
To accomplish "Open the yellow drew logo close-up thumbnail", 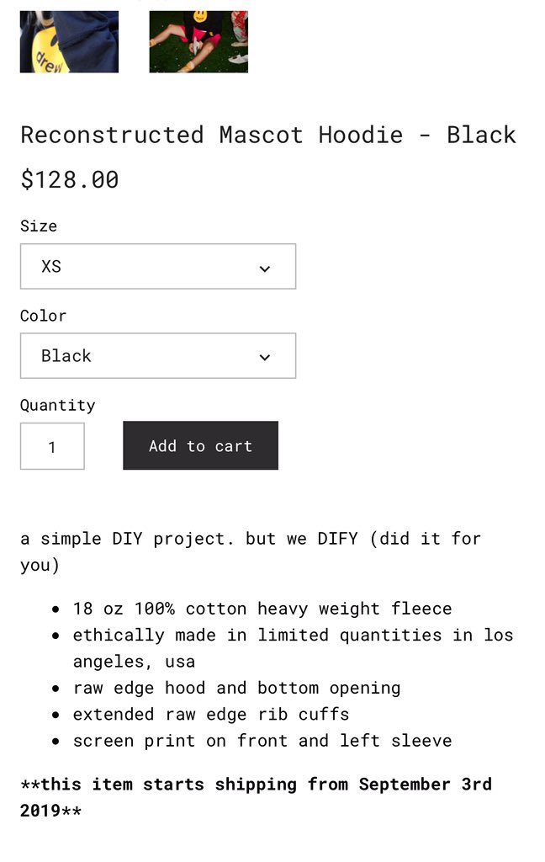I will tap(69, 41).
